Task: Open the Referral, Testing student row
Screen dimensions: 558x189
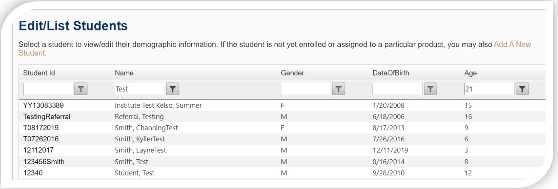Action: [139, 117]
